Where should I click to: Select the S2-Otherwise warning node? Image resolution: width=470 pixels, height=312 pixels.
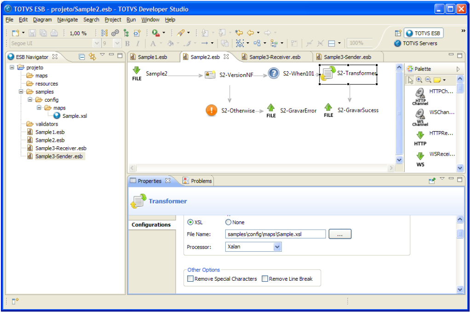tap(212, 110)
